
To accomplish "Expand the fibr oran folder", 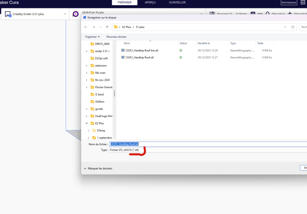I will point(87,73).
